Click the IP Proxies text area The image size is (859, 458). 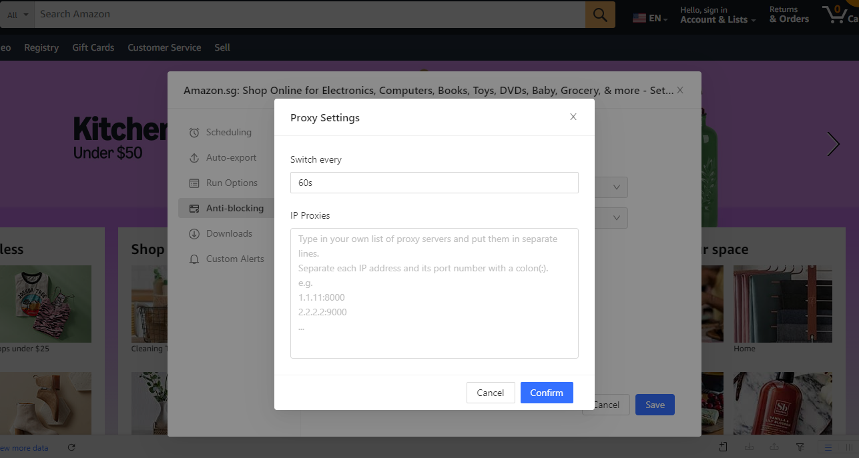click(x=434, y=293)
